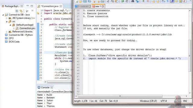
Task: Click the Copy icon in Notepad++ toolbar
Action: [112, 1]
